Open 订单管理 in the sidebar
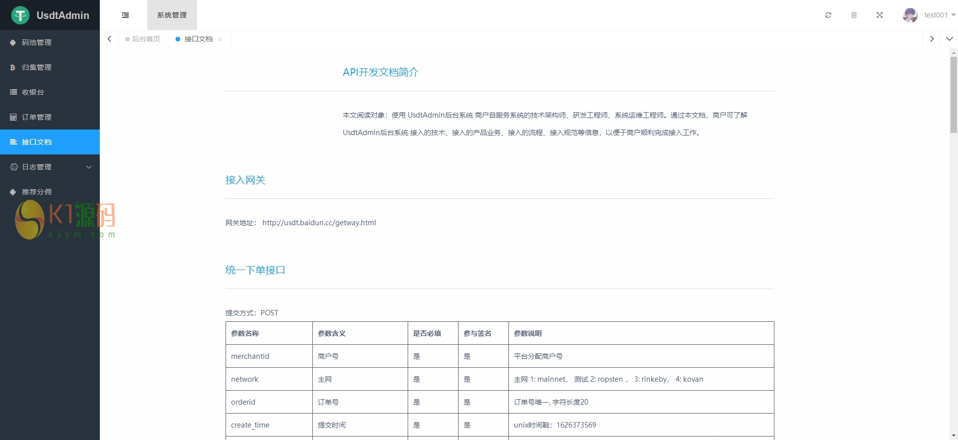 50,117
